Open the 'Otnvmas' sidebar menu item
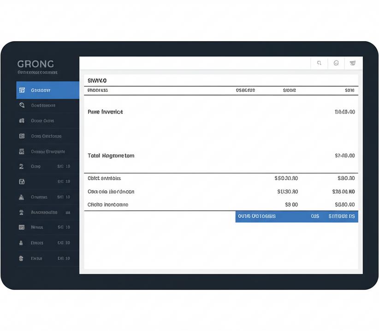The height and width of the screenshot is (331, 379). coord(39,197)
